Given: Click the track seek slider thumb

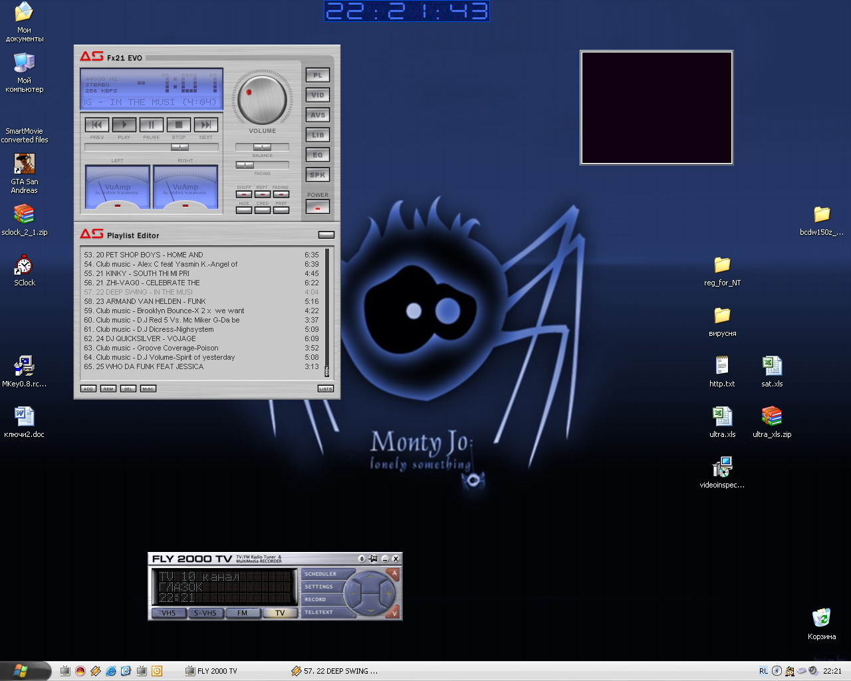Looking at the screenshot, I should coord(180,147).
